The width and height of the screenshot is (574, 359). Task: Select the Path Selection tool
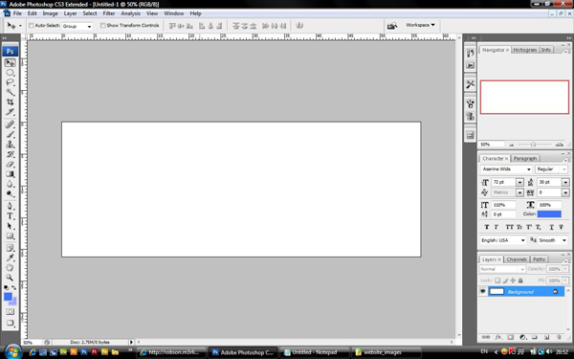pyautogui.click(x=11, y=226)
